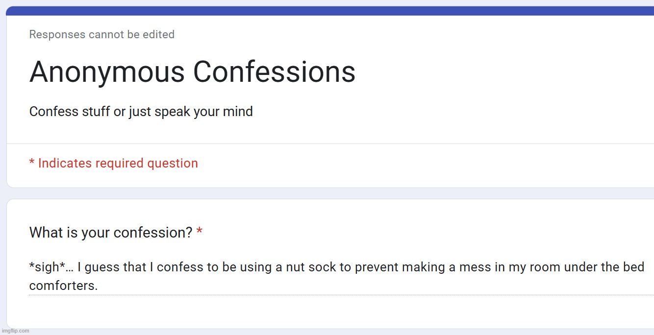The image size is (654, 335).
Task: Click the red asterisk in the required note
Action: click(x=32, y=162)
